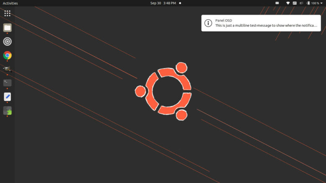Open the clock and calendar menu
326x183 pixels.
point(163,3)
